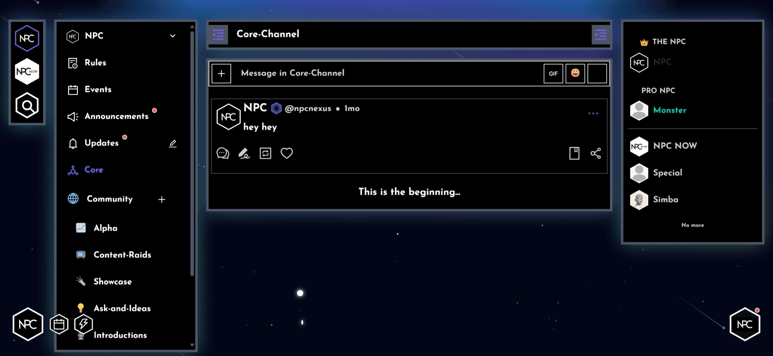The height and width of the screenshot is (356, 773).
Task: Type in the Message in Core-Channel field
Action: click(388, 73)
